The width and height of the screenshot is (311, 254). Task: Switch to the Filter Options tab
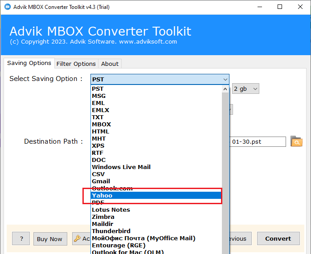pos(76,64)
